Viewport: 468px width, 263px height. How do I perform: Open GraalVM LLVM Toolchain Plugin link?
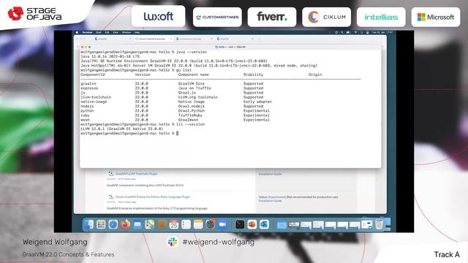pos(137,174)
